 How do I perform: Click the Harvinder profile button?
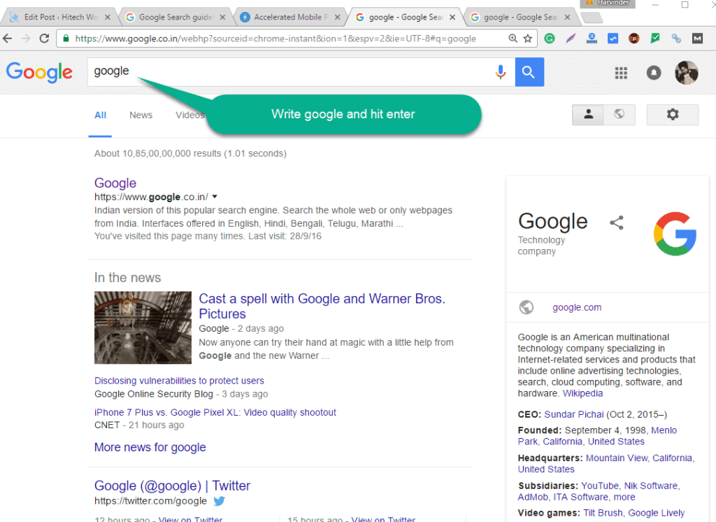tap(608, 3)
